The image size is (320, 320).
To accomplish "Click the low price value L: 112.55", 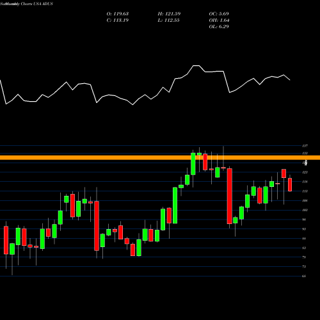I will [168, 20].
